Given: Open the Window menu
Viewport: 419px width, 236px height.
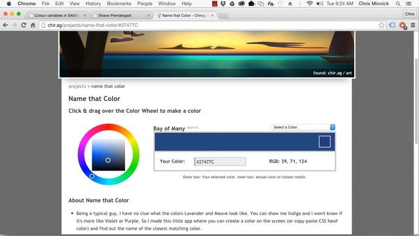Looking at the screenshot, I should click(167, 3).
